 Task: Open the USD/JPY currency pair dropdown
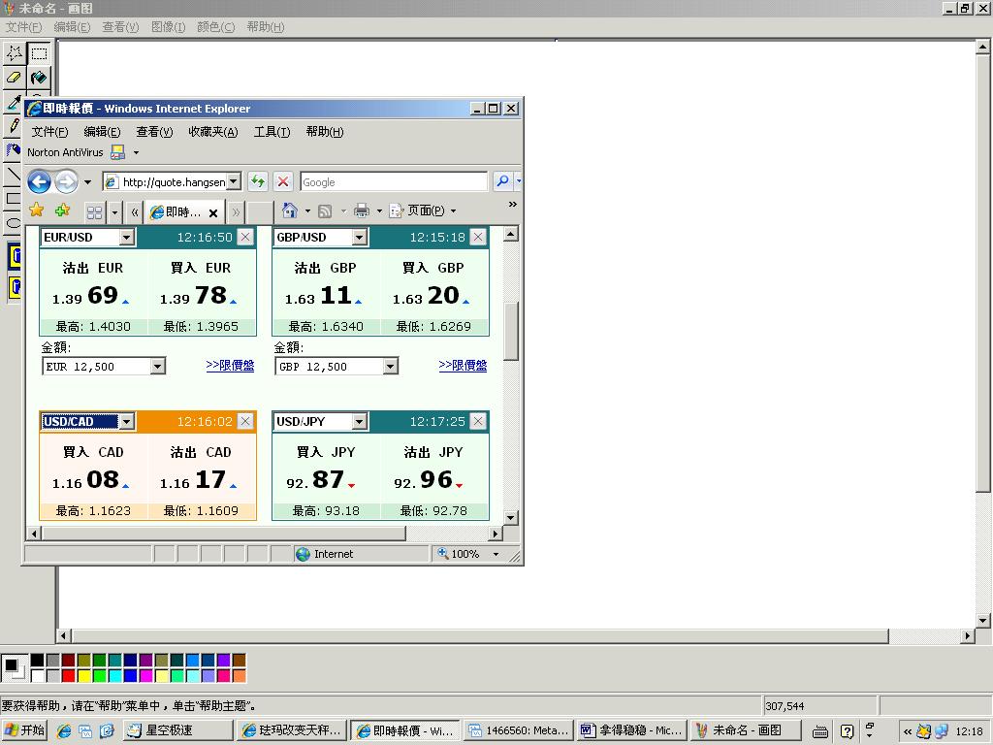coord(360,422)
